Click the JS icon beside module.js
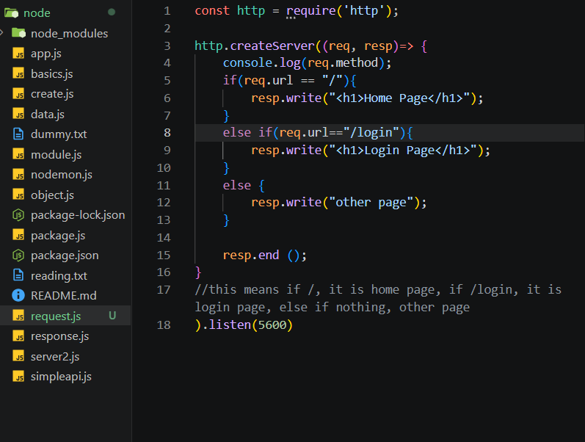Image resolution: width=585 pixels, height=442 pixels. click(x=18, y=154)
